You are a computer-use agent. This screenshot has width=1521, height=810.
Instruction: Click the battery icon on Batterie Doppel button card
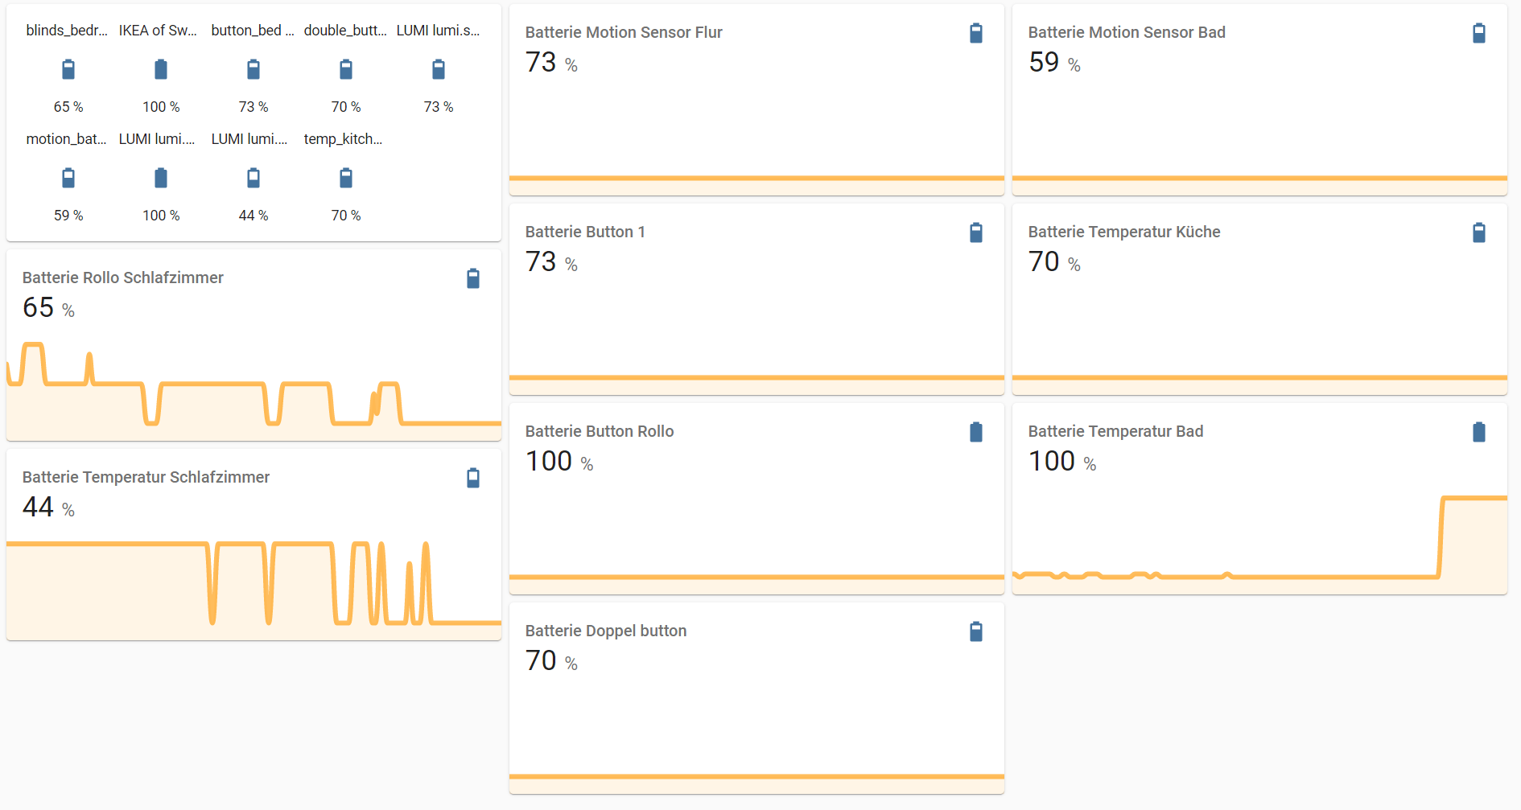click(x=975, y=631)
